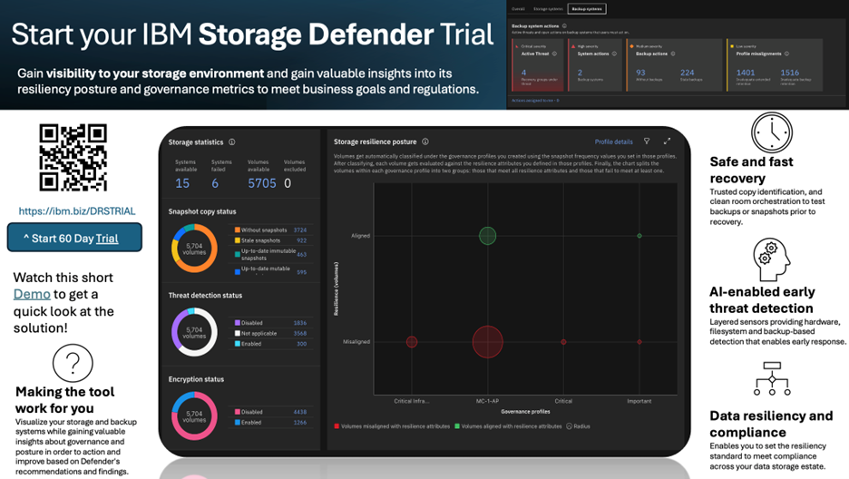Click the expand chart fullscreen icon
Viewport: 849px width, 479px height.
tap(667, 142)
